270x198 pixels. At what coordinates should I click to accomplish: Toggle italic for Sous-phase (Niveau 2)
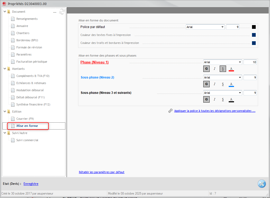(215, 84)
